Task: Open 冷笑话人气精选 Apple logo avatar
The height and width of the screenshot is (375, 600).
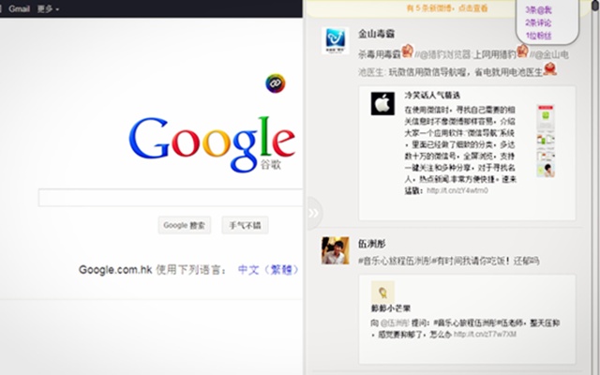Action: tap(382, 103)
